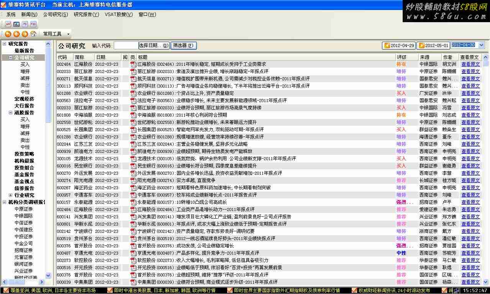
Task: Click the application icon in title bar
Action: (4, 5)
